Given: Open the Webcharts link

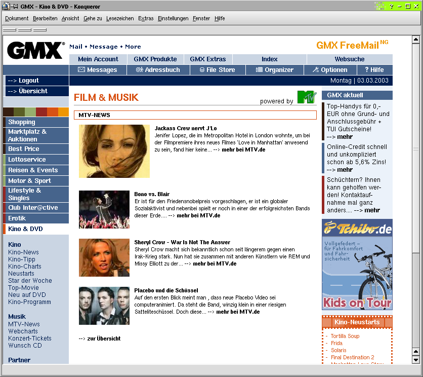Looking at the screenshot, I should [23, 331].
